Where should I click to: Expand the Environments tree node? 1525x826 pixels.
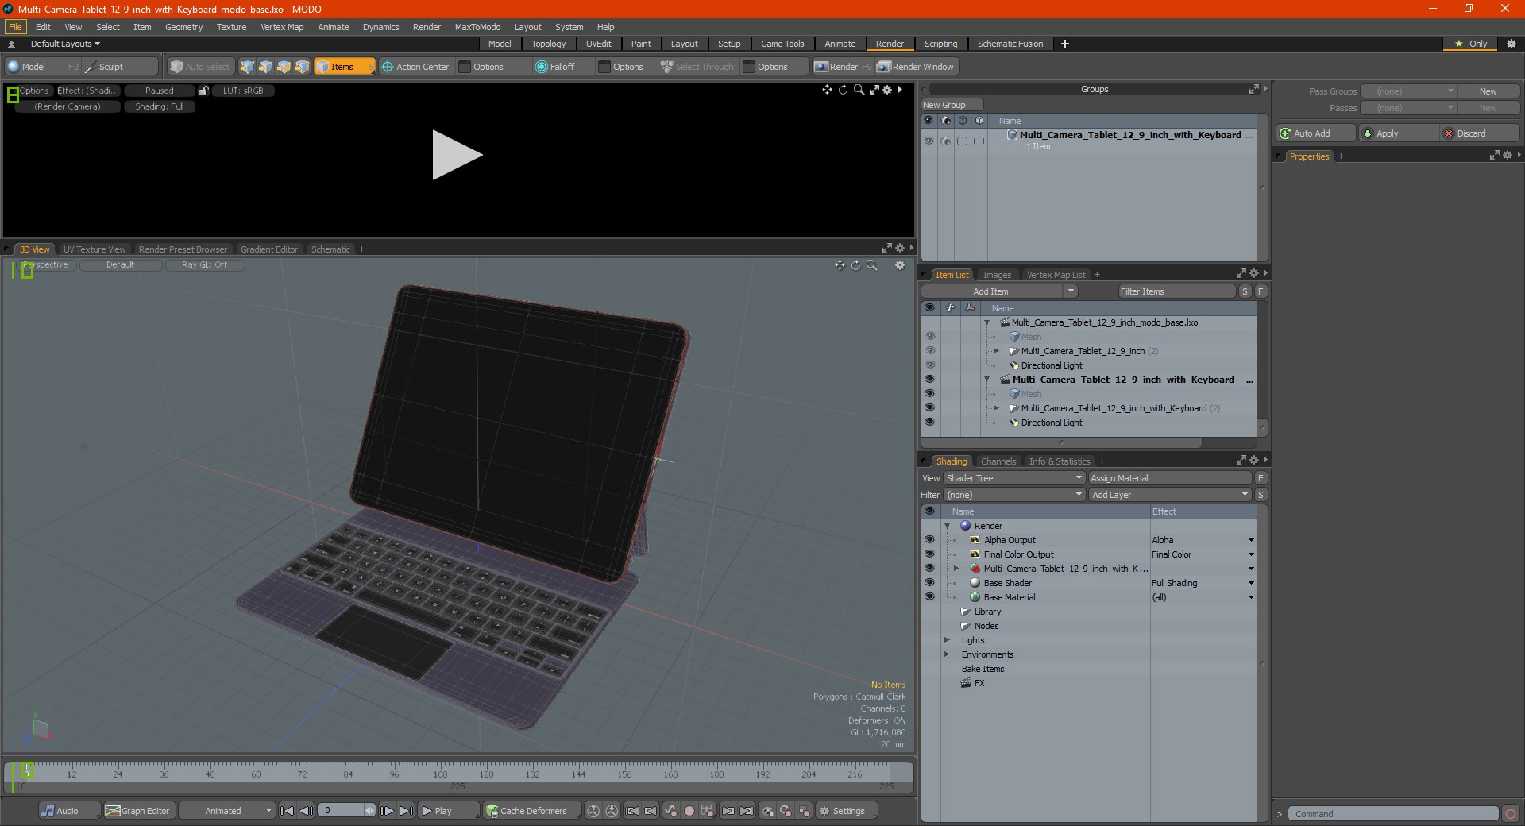pos(947,654)
